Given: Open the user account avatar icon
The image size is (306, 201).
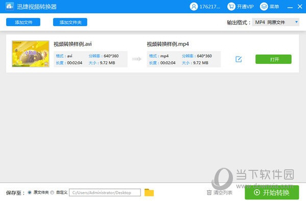Looking at the screenshot, I should [194, 7].
